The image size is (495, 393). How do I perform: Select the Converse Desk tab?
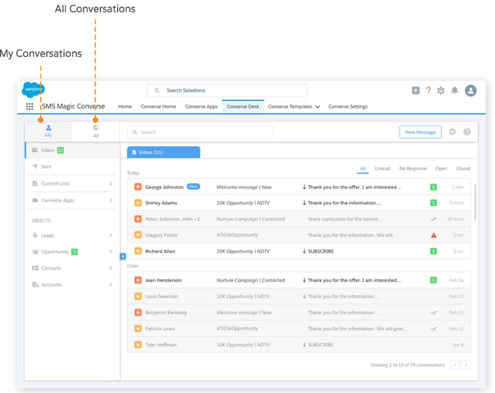click(243, 106)
